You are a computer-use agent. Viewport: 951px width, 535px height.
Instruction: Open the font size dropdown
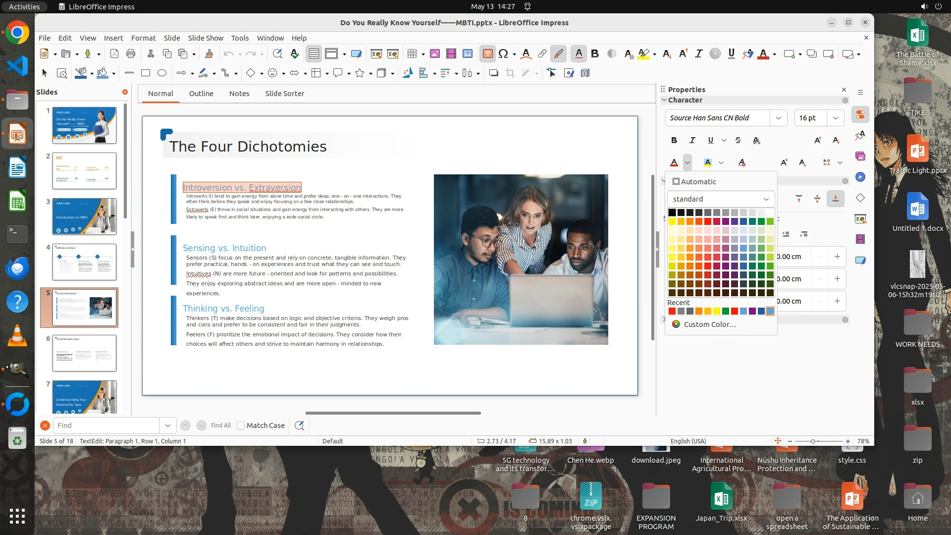click(835, 118)
